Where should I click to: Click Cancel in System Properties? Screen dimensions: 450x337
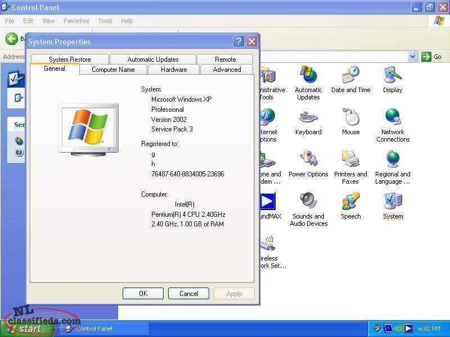point(188,293)
